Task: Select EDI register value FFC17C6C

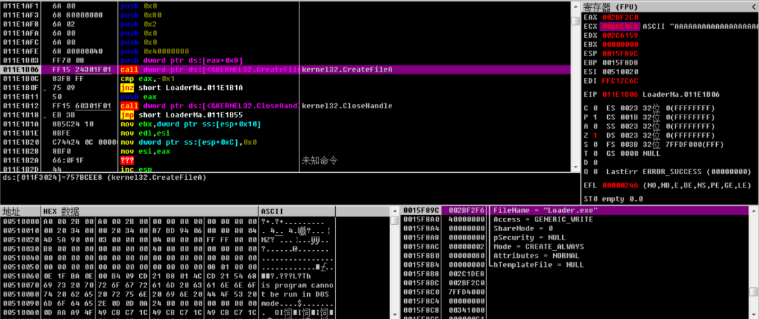Action: point(621,80)
